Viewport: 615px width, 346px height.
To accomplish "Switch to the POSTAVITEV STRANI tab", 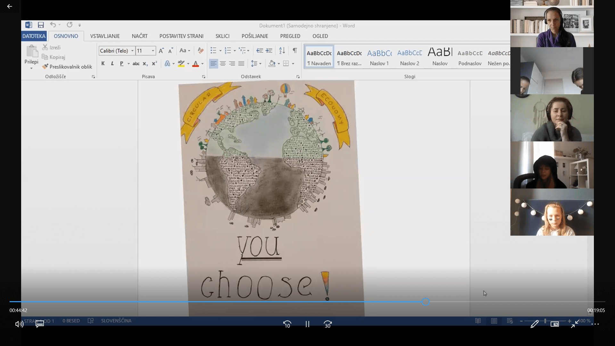I will (181, 36).
